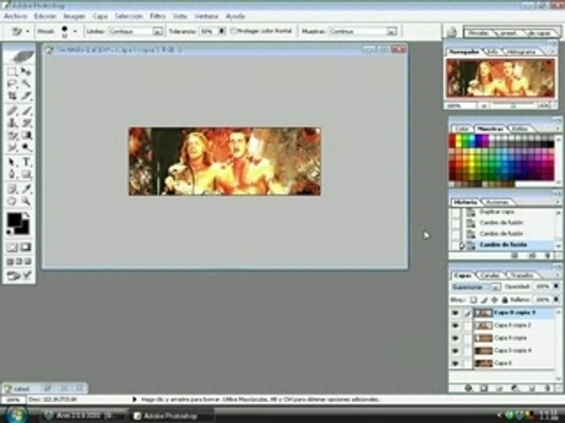Select the Type tool
Viewport: 565px width, 423px height.
pyautogui.click(x=26, y=162)
